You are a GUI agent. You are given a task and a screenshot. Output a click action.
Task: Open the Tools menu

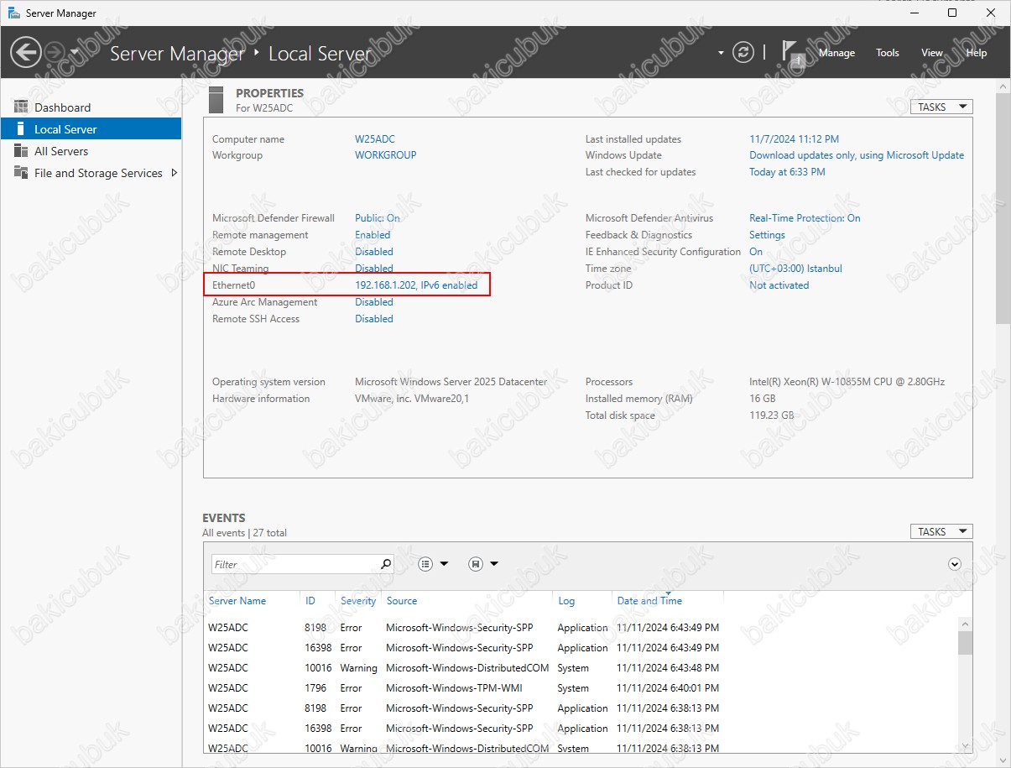coord(888,53)
